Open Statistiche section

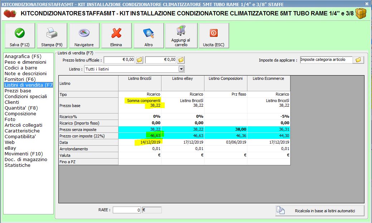click(x=18, y=165)
